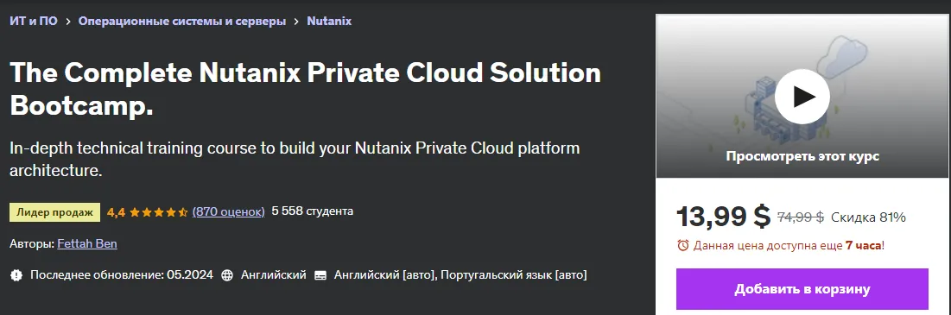The image size is (951, 315).
Task: Click the globe language icon
Action: coord(227,275)
